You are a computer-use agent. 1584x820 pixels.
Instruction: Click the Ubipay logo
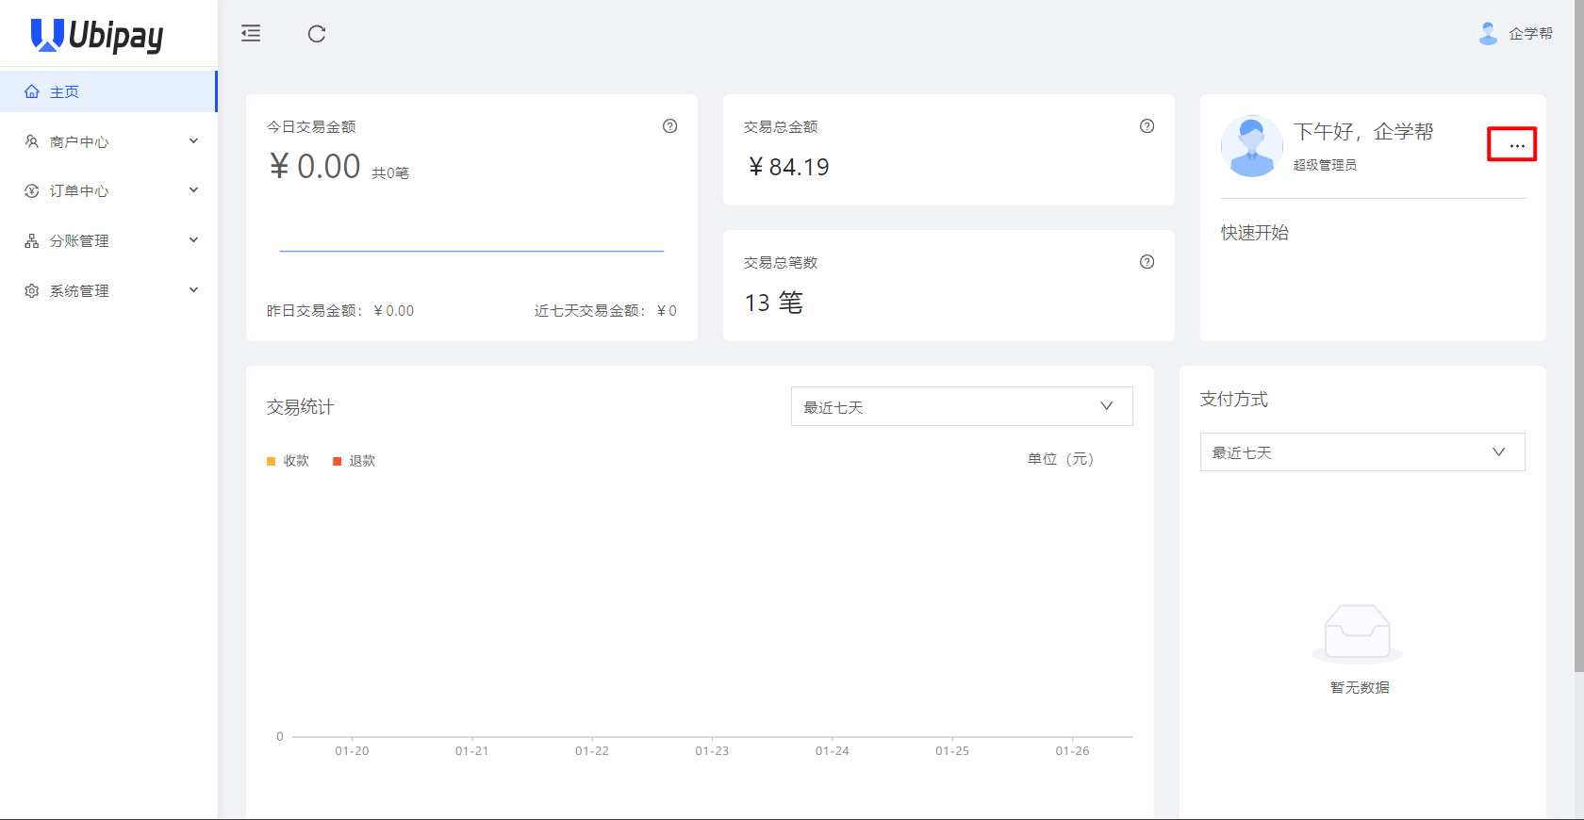(97, 35)
